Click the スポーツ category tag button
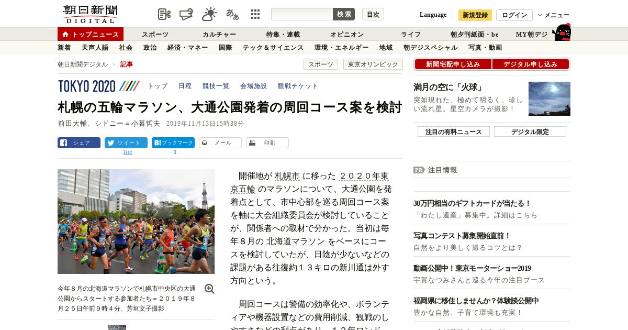 pyautogui.click(x=320, y=64)
